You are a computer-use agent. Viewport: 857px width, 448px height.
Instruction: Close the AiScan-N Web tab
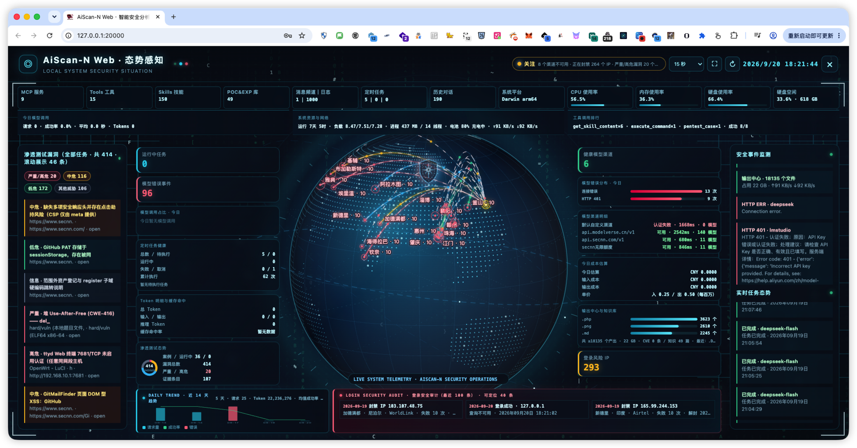158,17
